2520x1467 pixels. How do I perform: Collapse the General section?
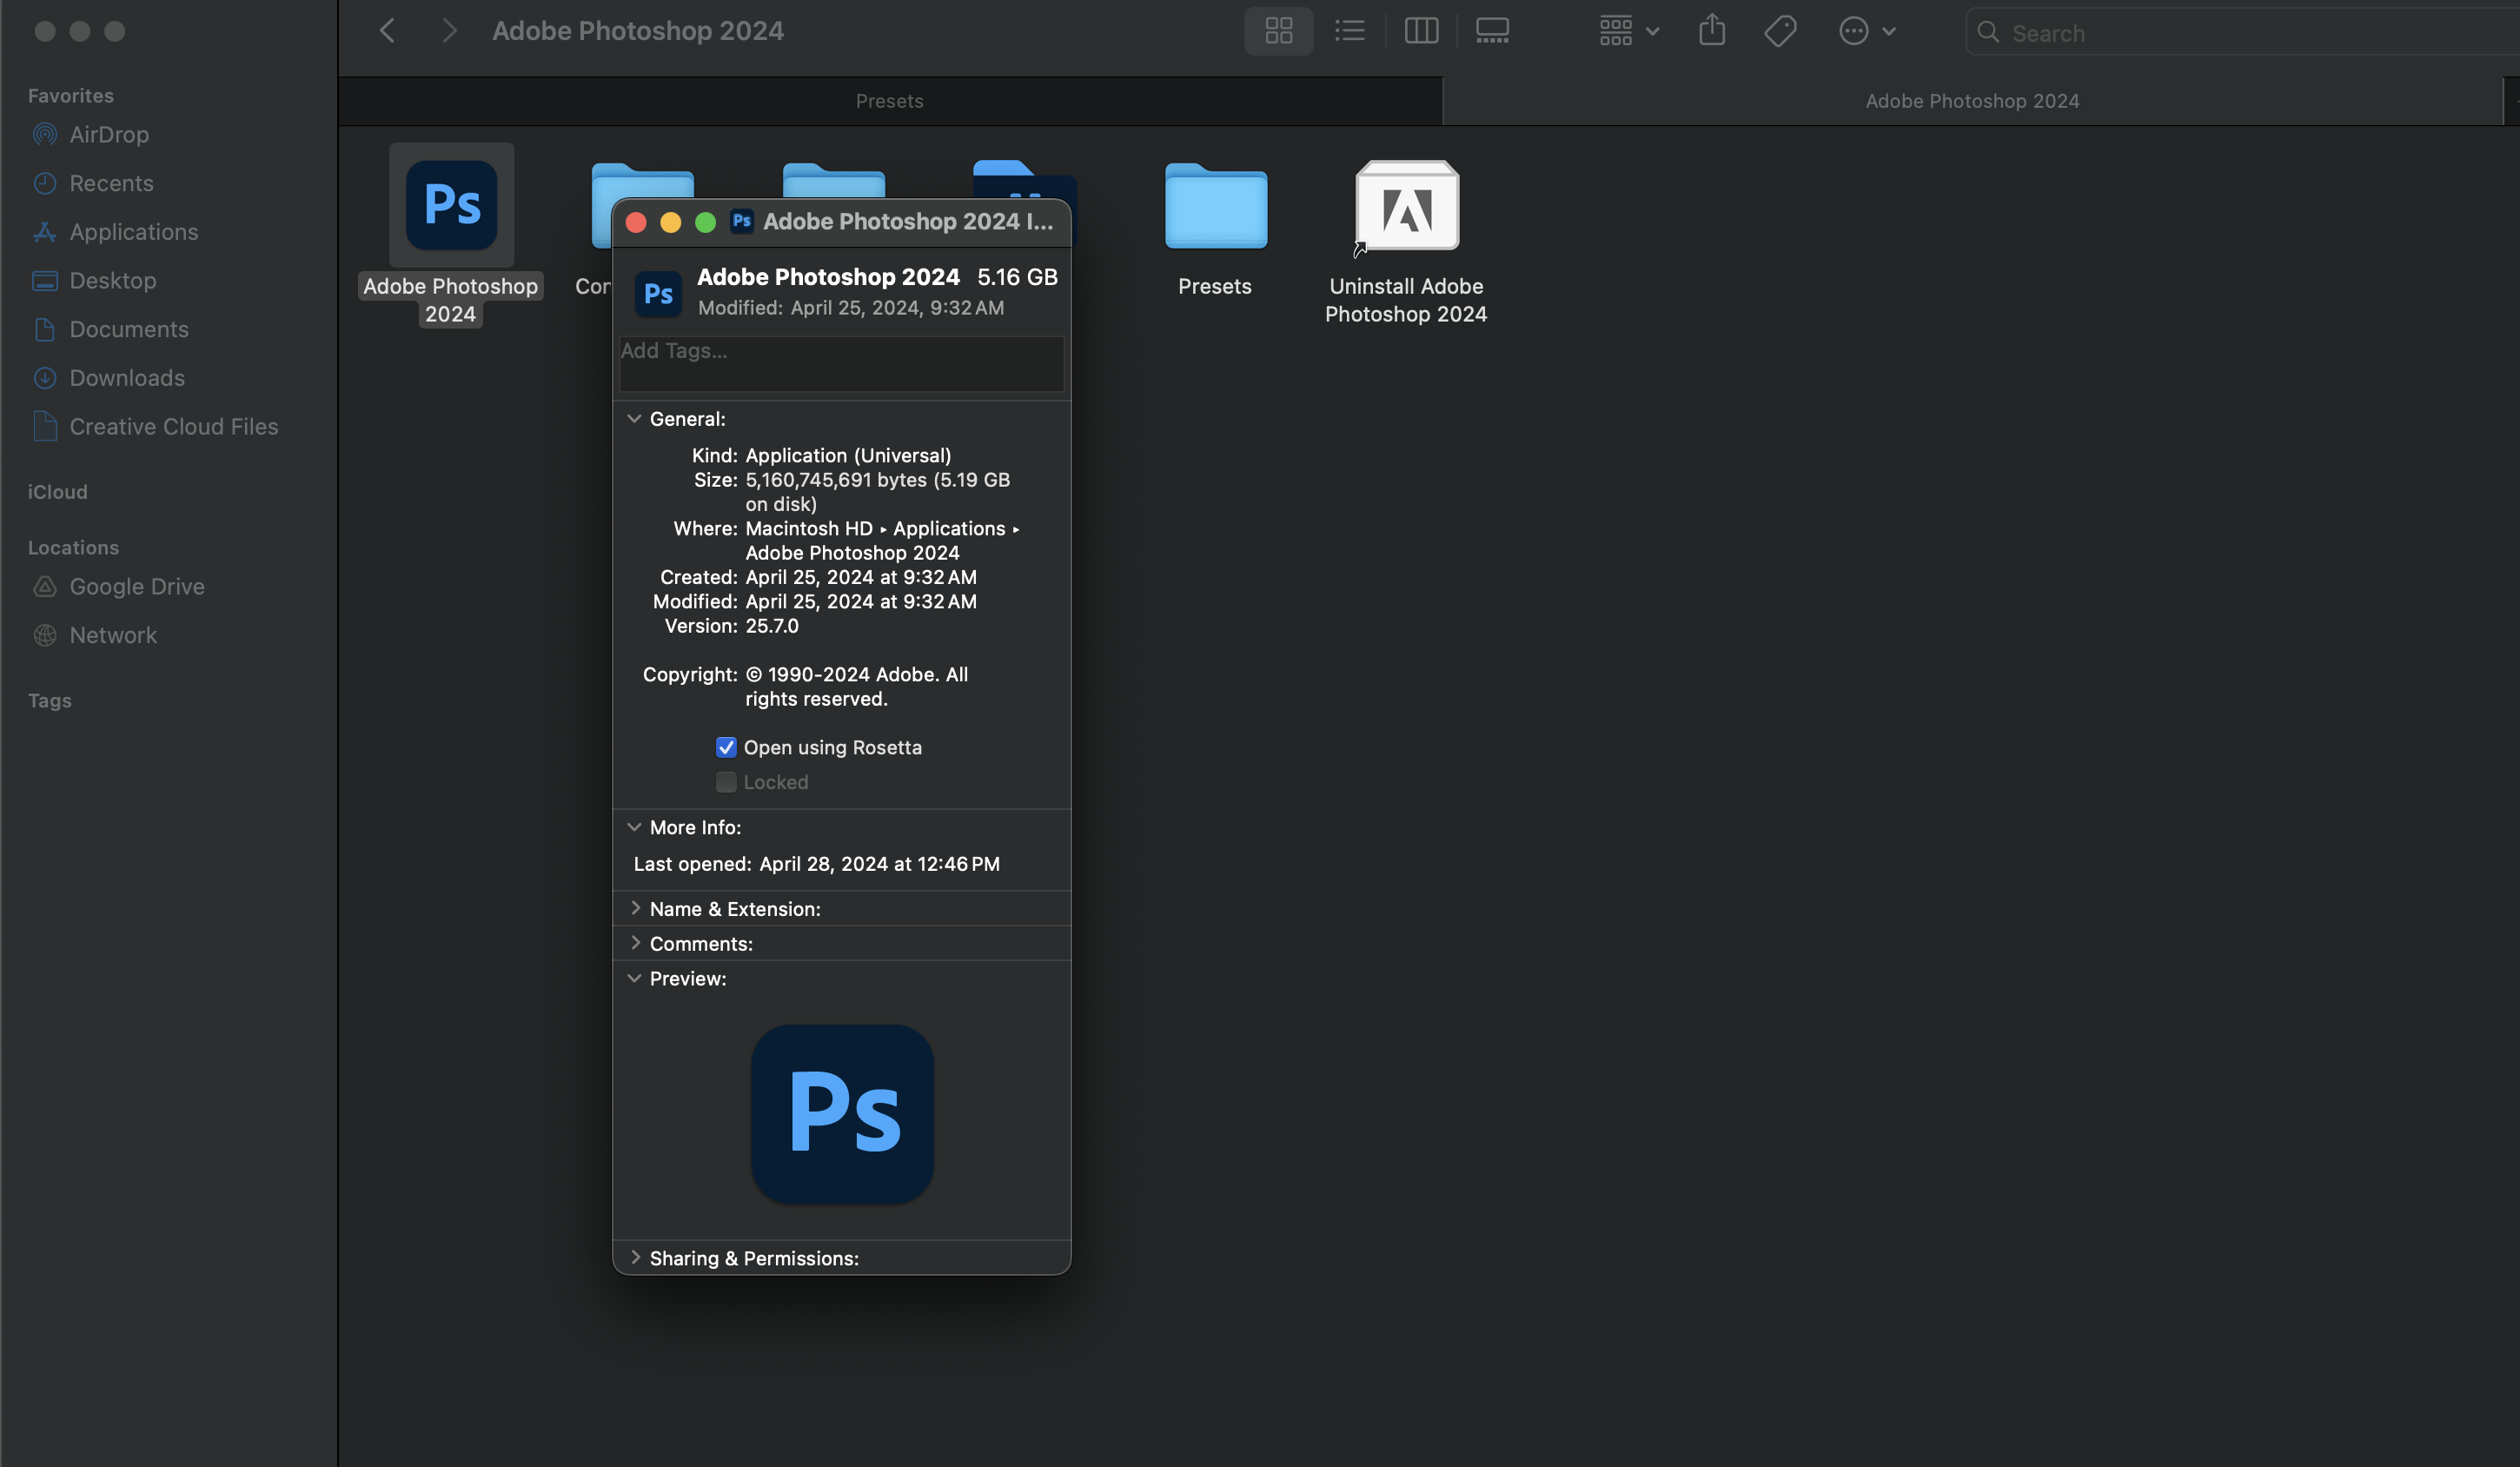pyautogui.click(x=635, y=418)
